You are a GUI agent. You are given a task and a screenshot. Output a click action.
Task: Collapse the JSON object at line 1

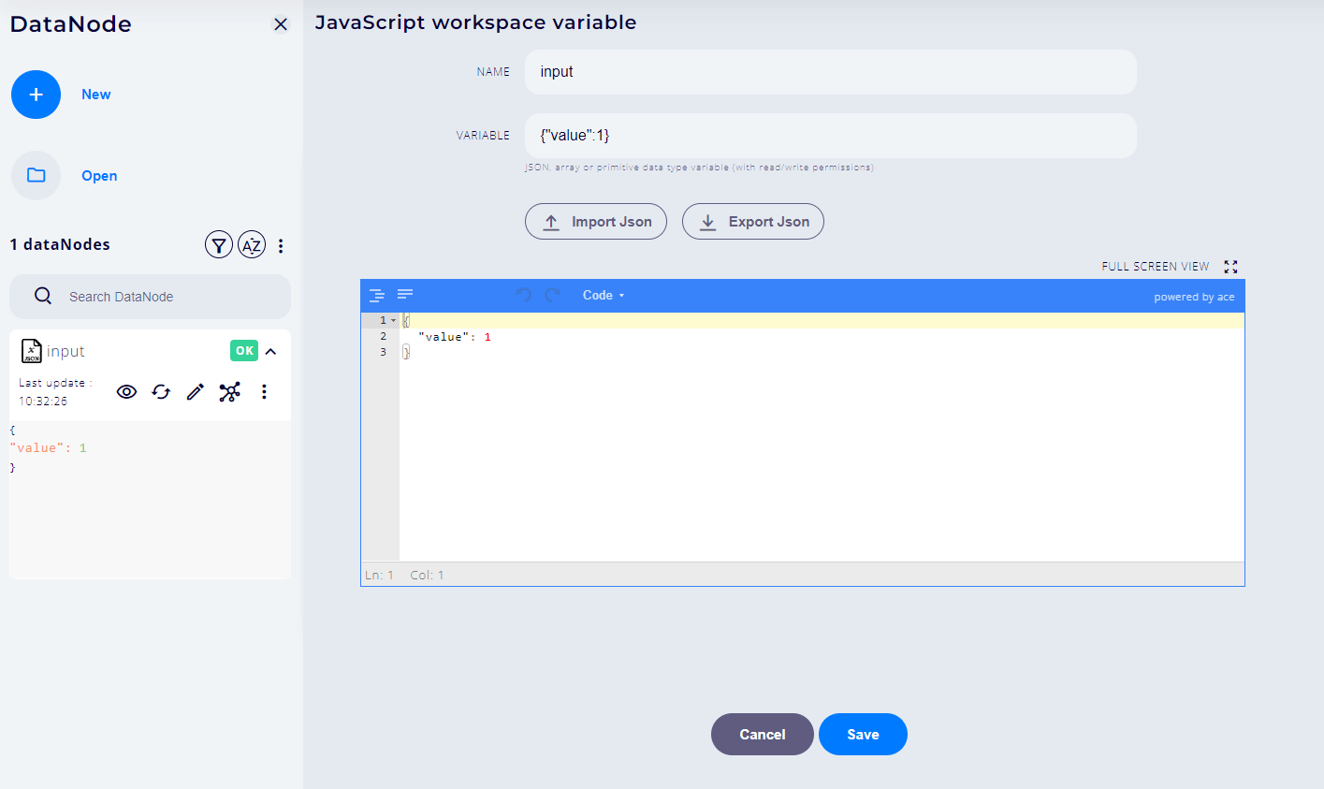coord(393,321)
